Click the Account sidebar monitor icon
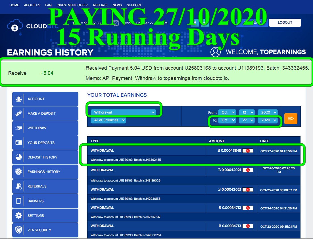The image size is (313, 239). [18, 99]
